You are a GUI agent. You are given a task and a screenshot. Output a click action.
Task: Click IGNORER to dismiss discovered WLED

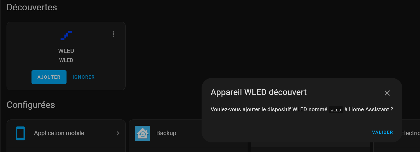(x=84, y=77)
